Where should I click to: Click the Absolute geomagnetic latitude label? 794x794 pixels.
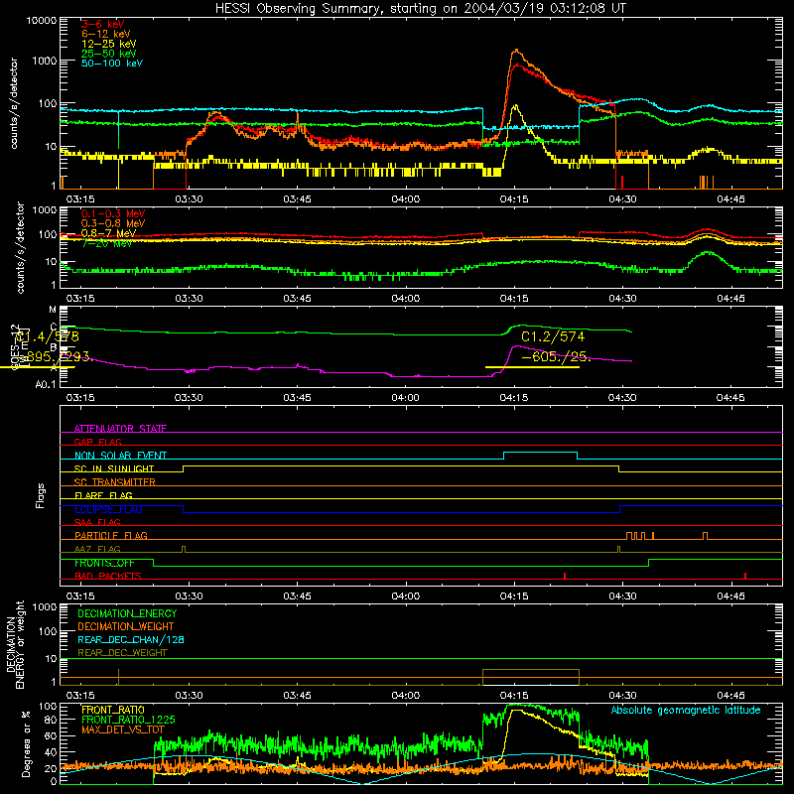click(x=686, y=711)
